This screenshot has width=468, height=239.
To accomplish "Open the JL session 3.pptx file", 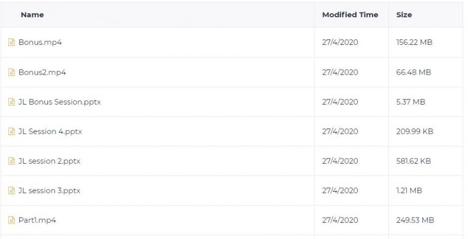I will coord(49,191).
